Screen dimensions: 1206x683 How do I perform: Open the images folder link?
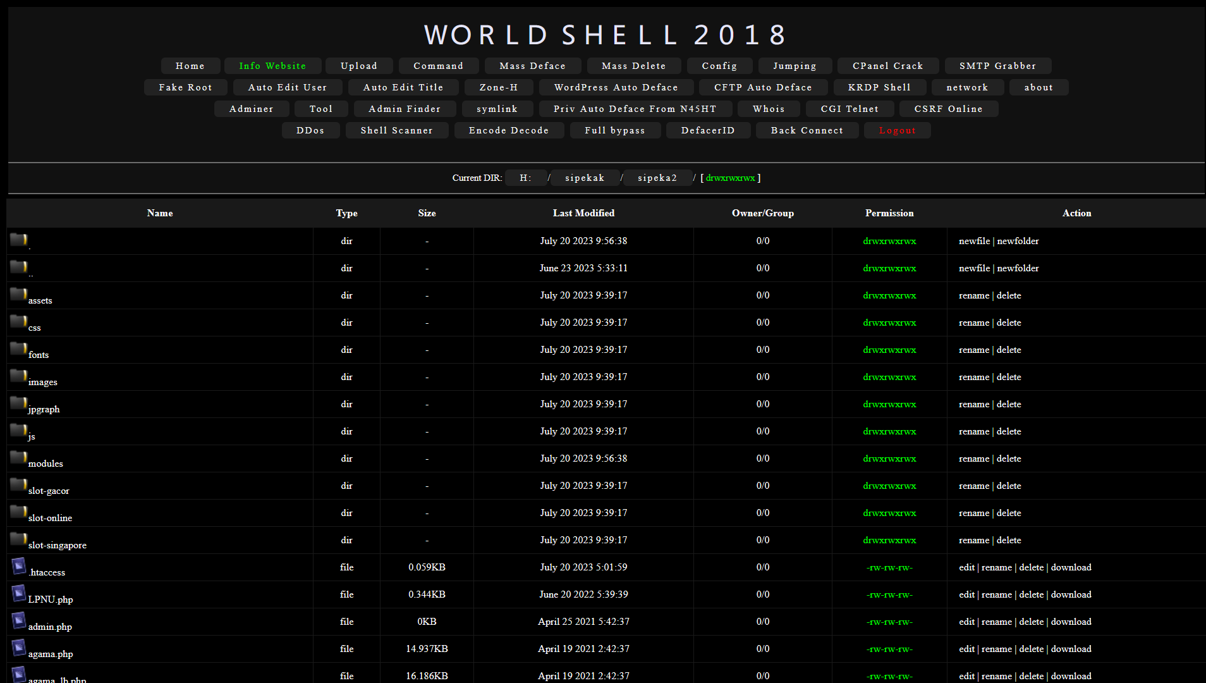point(43,382)
